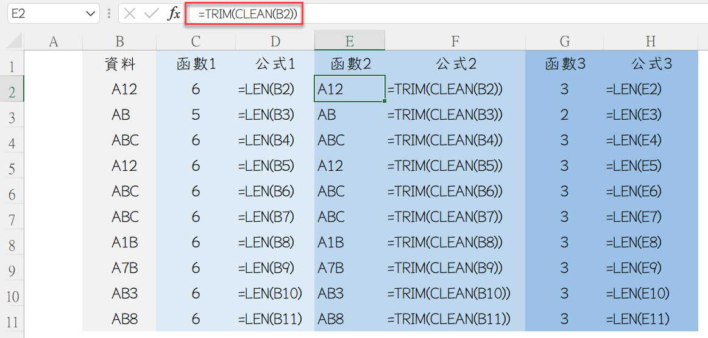
Task: Select cell B8 containing A1B
Action: point(119,243)
